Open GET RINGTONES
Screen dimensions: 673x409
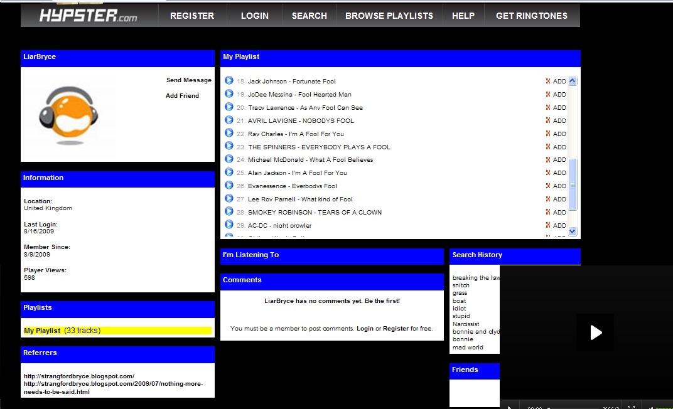[x=531, y=16]
